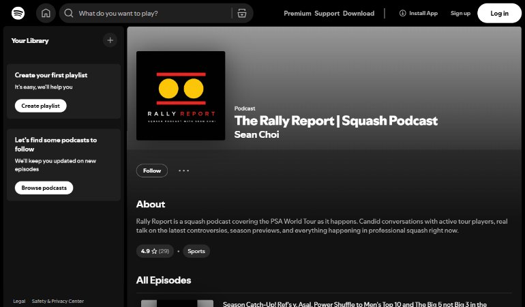This screenshot has width=525, height=307.
Task: Click the podcast title 'The Rally Report | Squash Podcast'
Action: click(x=336, y=121)
